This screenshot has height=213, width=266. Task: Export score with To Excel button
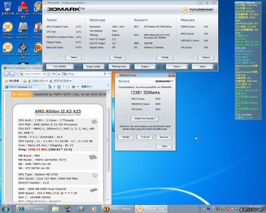145,137
